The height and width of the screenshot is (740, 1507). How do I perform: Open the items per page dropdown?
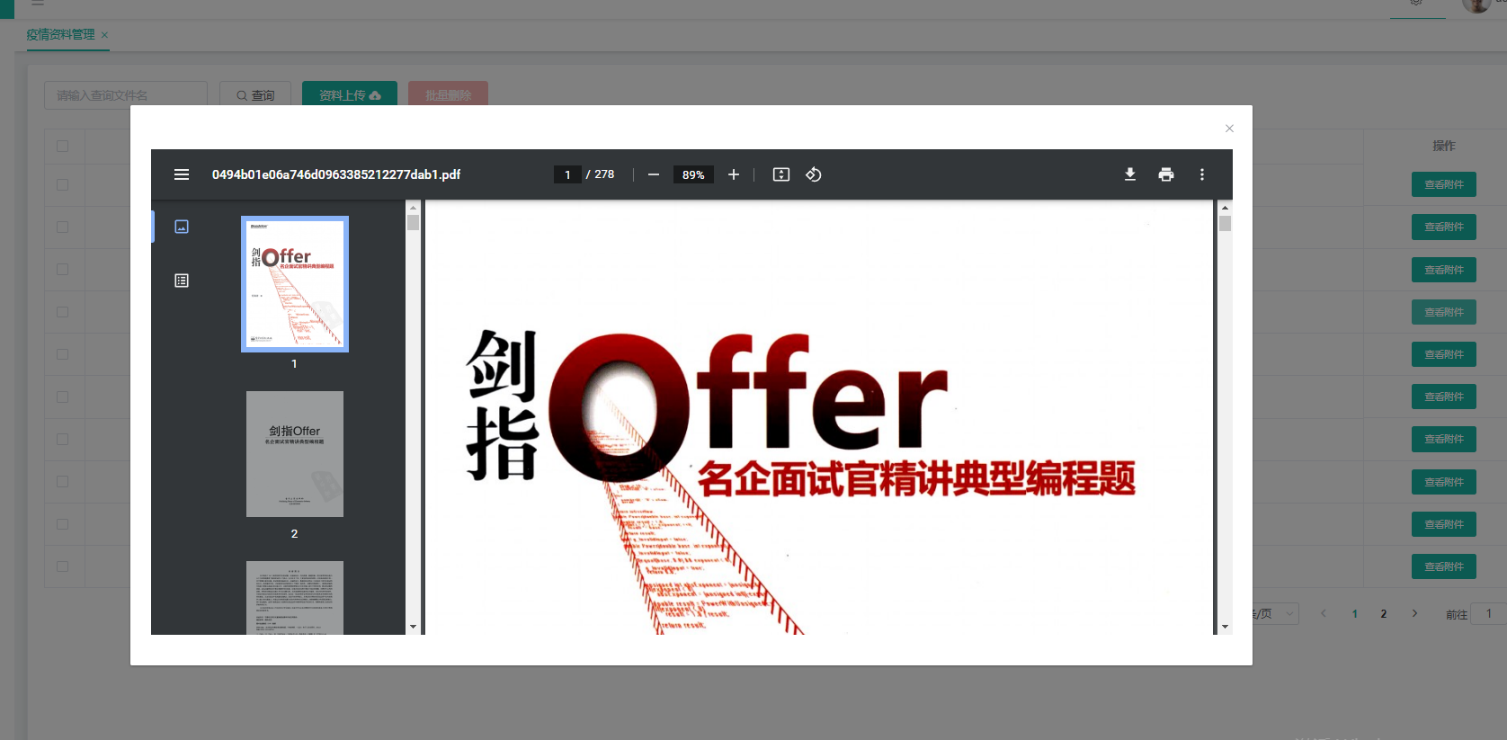pyautogui.click(x=1276, y=613)
